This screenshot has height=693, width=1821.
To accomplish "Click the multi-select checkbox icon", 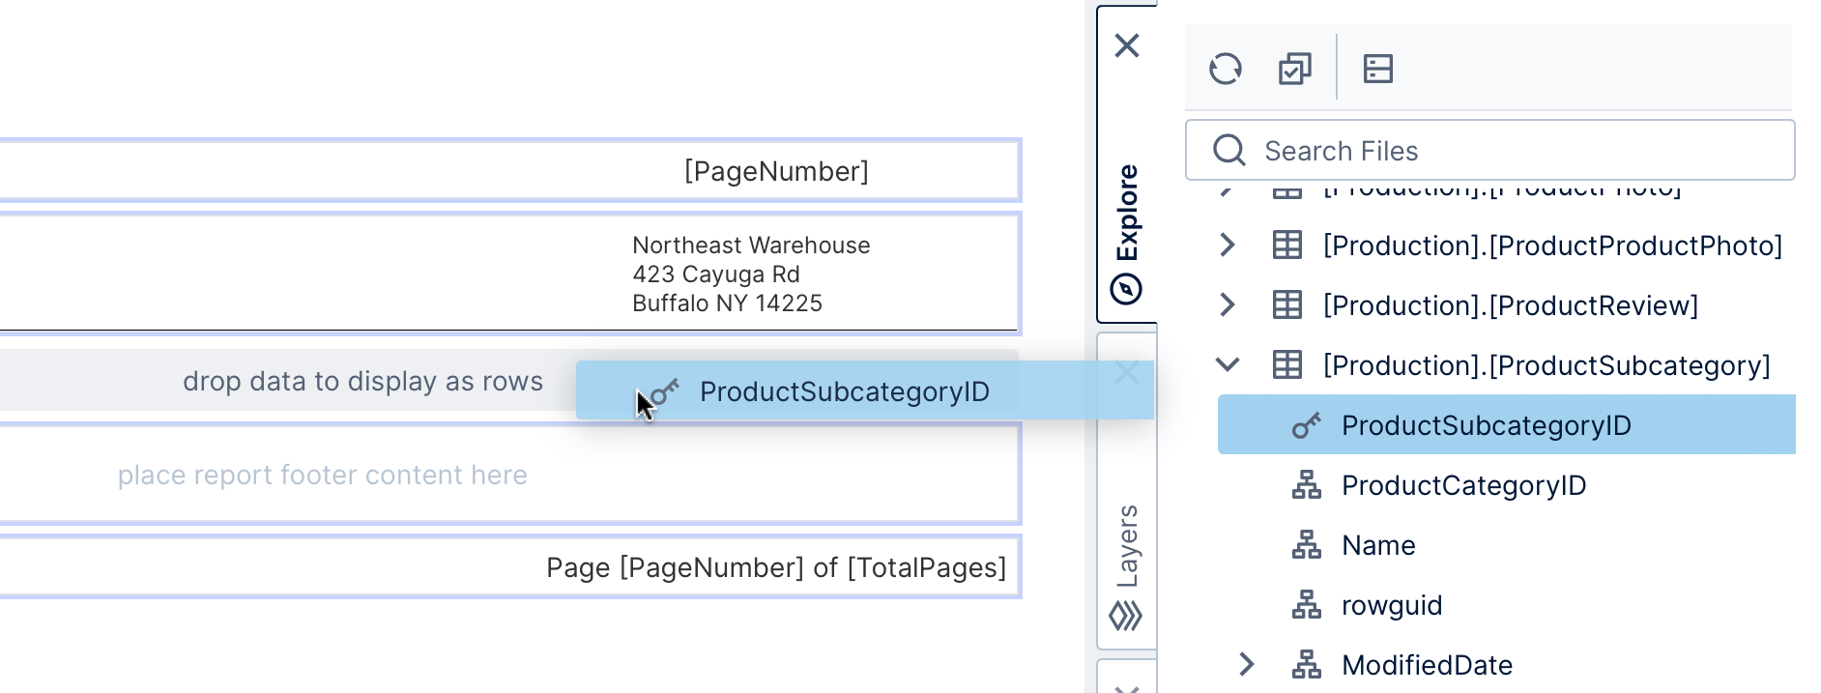I will point(1294,69).
